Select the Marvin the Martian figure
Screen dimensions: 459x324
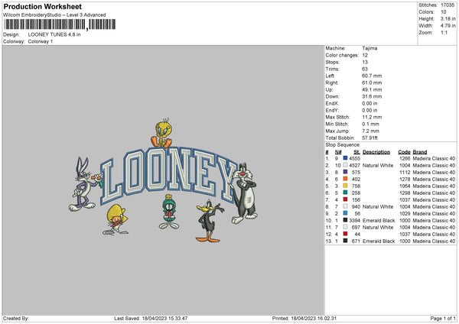[168, 212]
